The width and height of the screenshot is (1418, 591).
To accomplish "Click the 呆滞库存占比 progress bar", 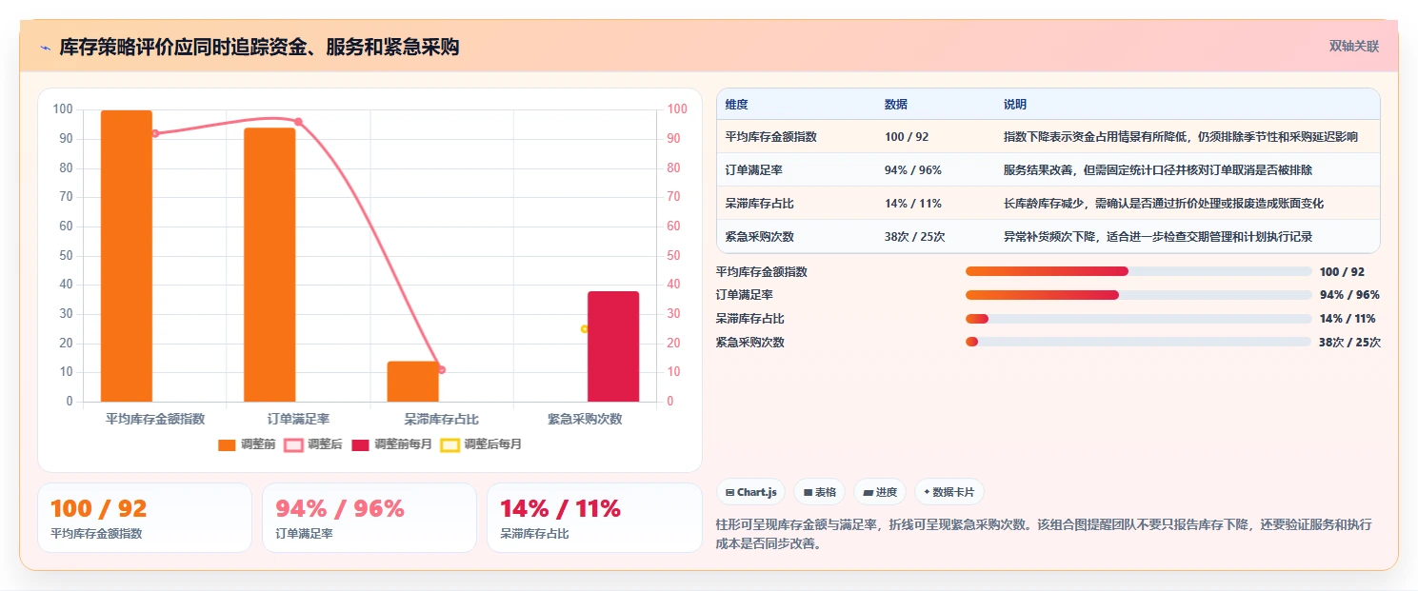I will point(1138,319).
